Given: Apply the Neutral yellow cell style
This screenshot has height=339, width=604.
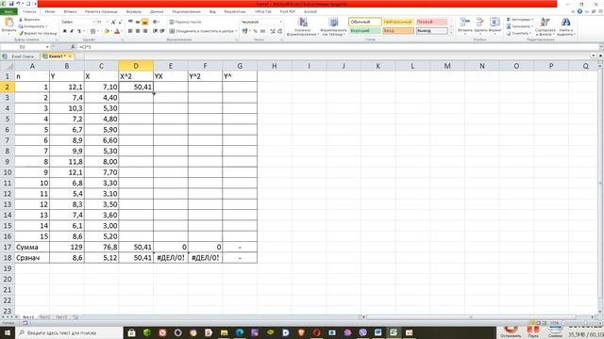Looking at the screenshot, I should tap(398, 22).
